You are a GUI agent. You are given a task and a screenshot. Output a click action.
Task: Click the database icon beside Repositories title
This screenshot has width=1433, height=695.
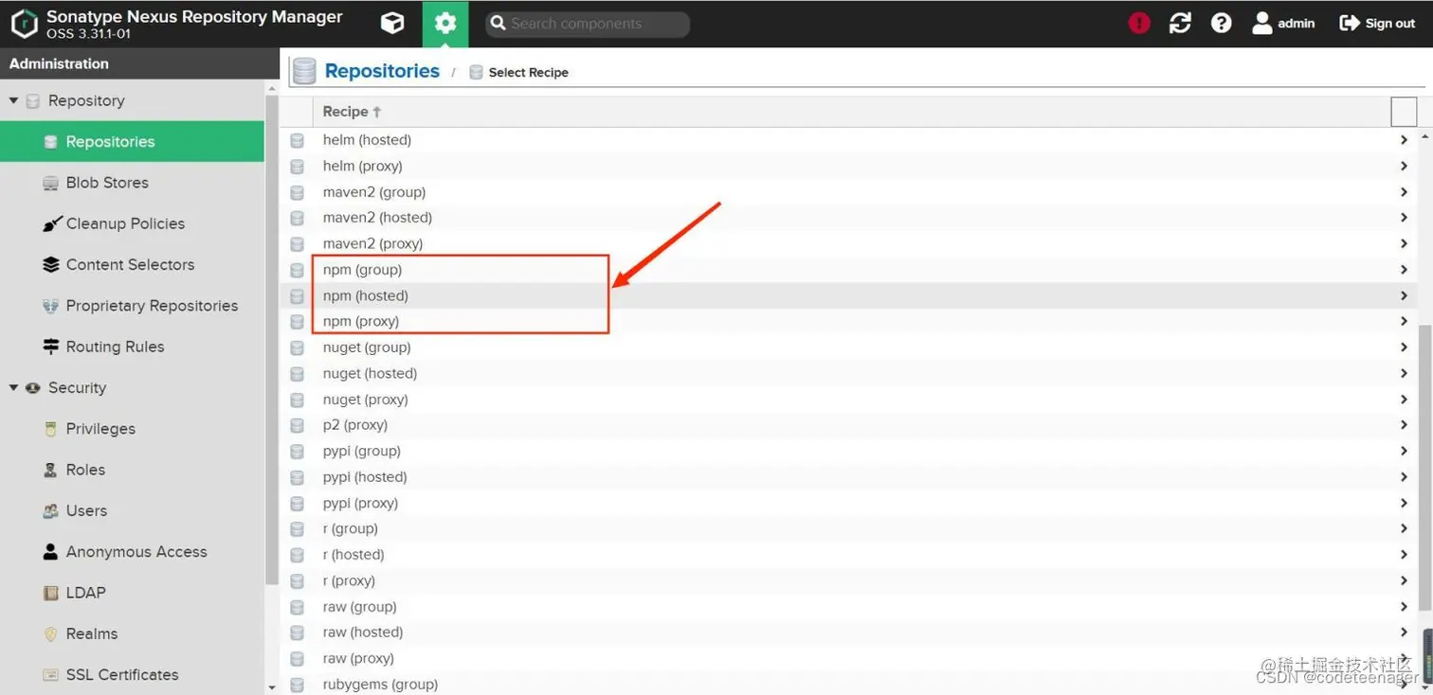(304, 71)
